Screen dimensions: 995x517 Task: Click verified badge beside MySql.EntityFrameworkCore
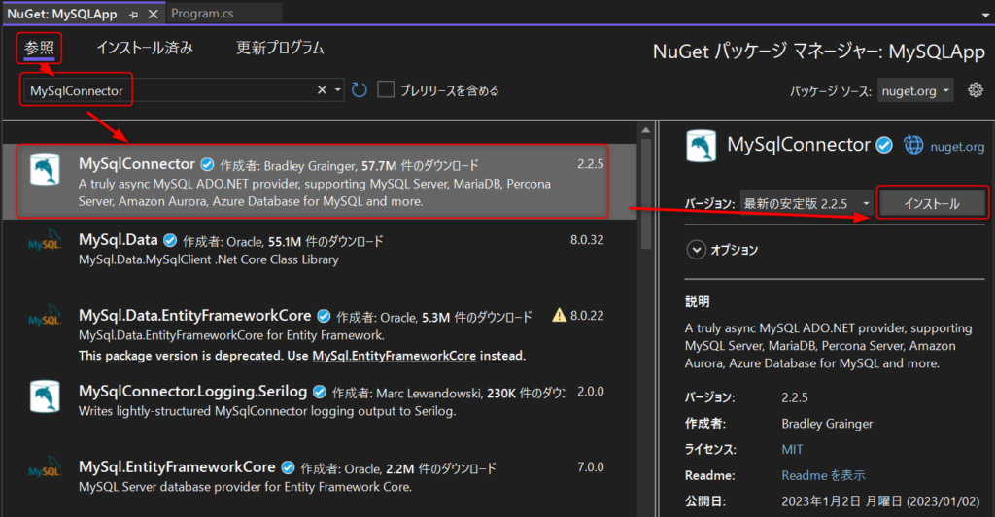[x=288, y=467]
